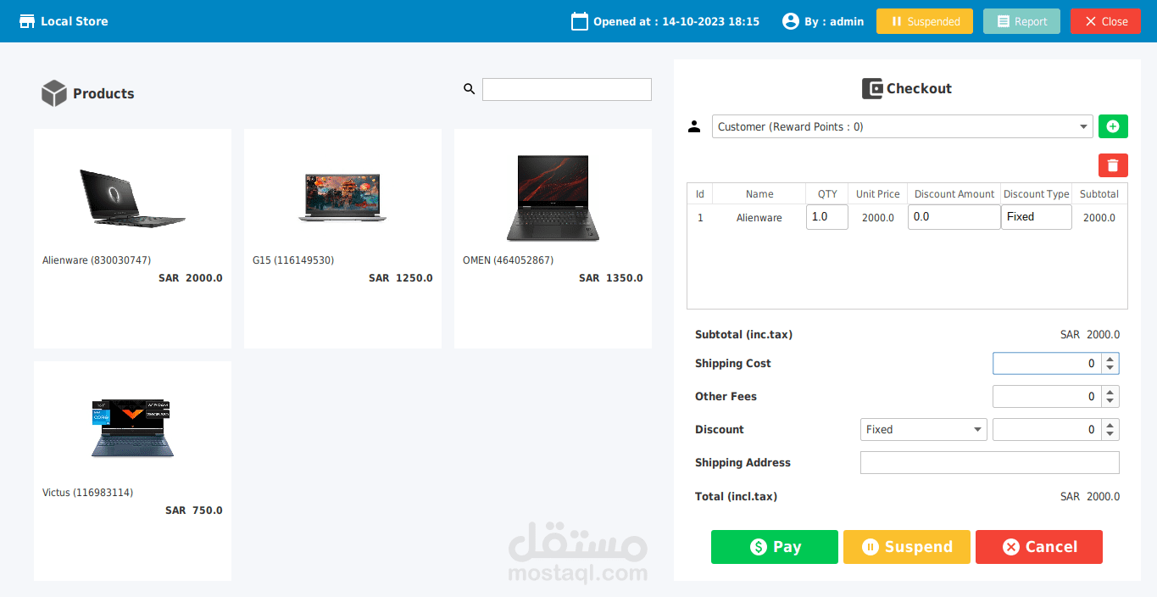Increase Other Fees with the up arrow

click(1110, 391)
